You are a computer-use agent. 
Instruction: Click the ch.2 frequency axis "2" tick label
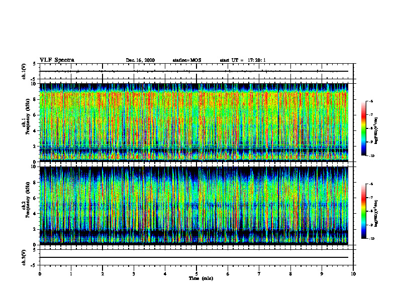point(36,229)
